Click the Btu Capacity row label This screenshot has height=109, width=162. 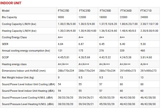click(x=9, y=17)
